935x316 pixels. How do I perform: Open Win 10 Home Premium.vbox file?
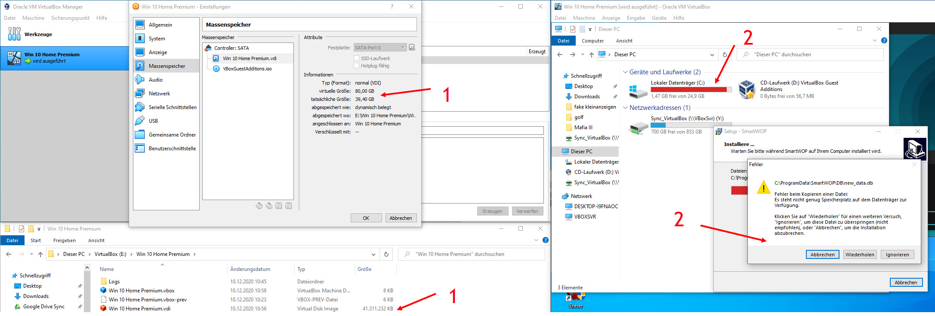point(142,291)
